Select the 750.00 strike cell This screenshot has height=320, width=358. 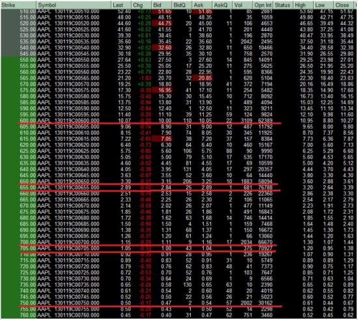27,303
